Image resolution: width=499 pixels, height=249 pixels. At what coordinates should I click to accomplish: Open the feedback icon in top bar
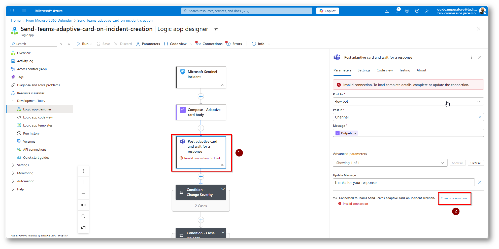(427, 11)
